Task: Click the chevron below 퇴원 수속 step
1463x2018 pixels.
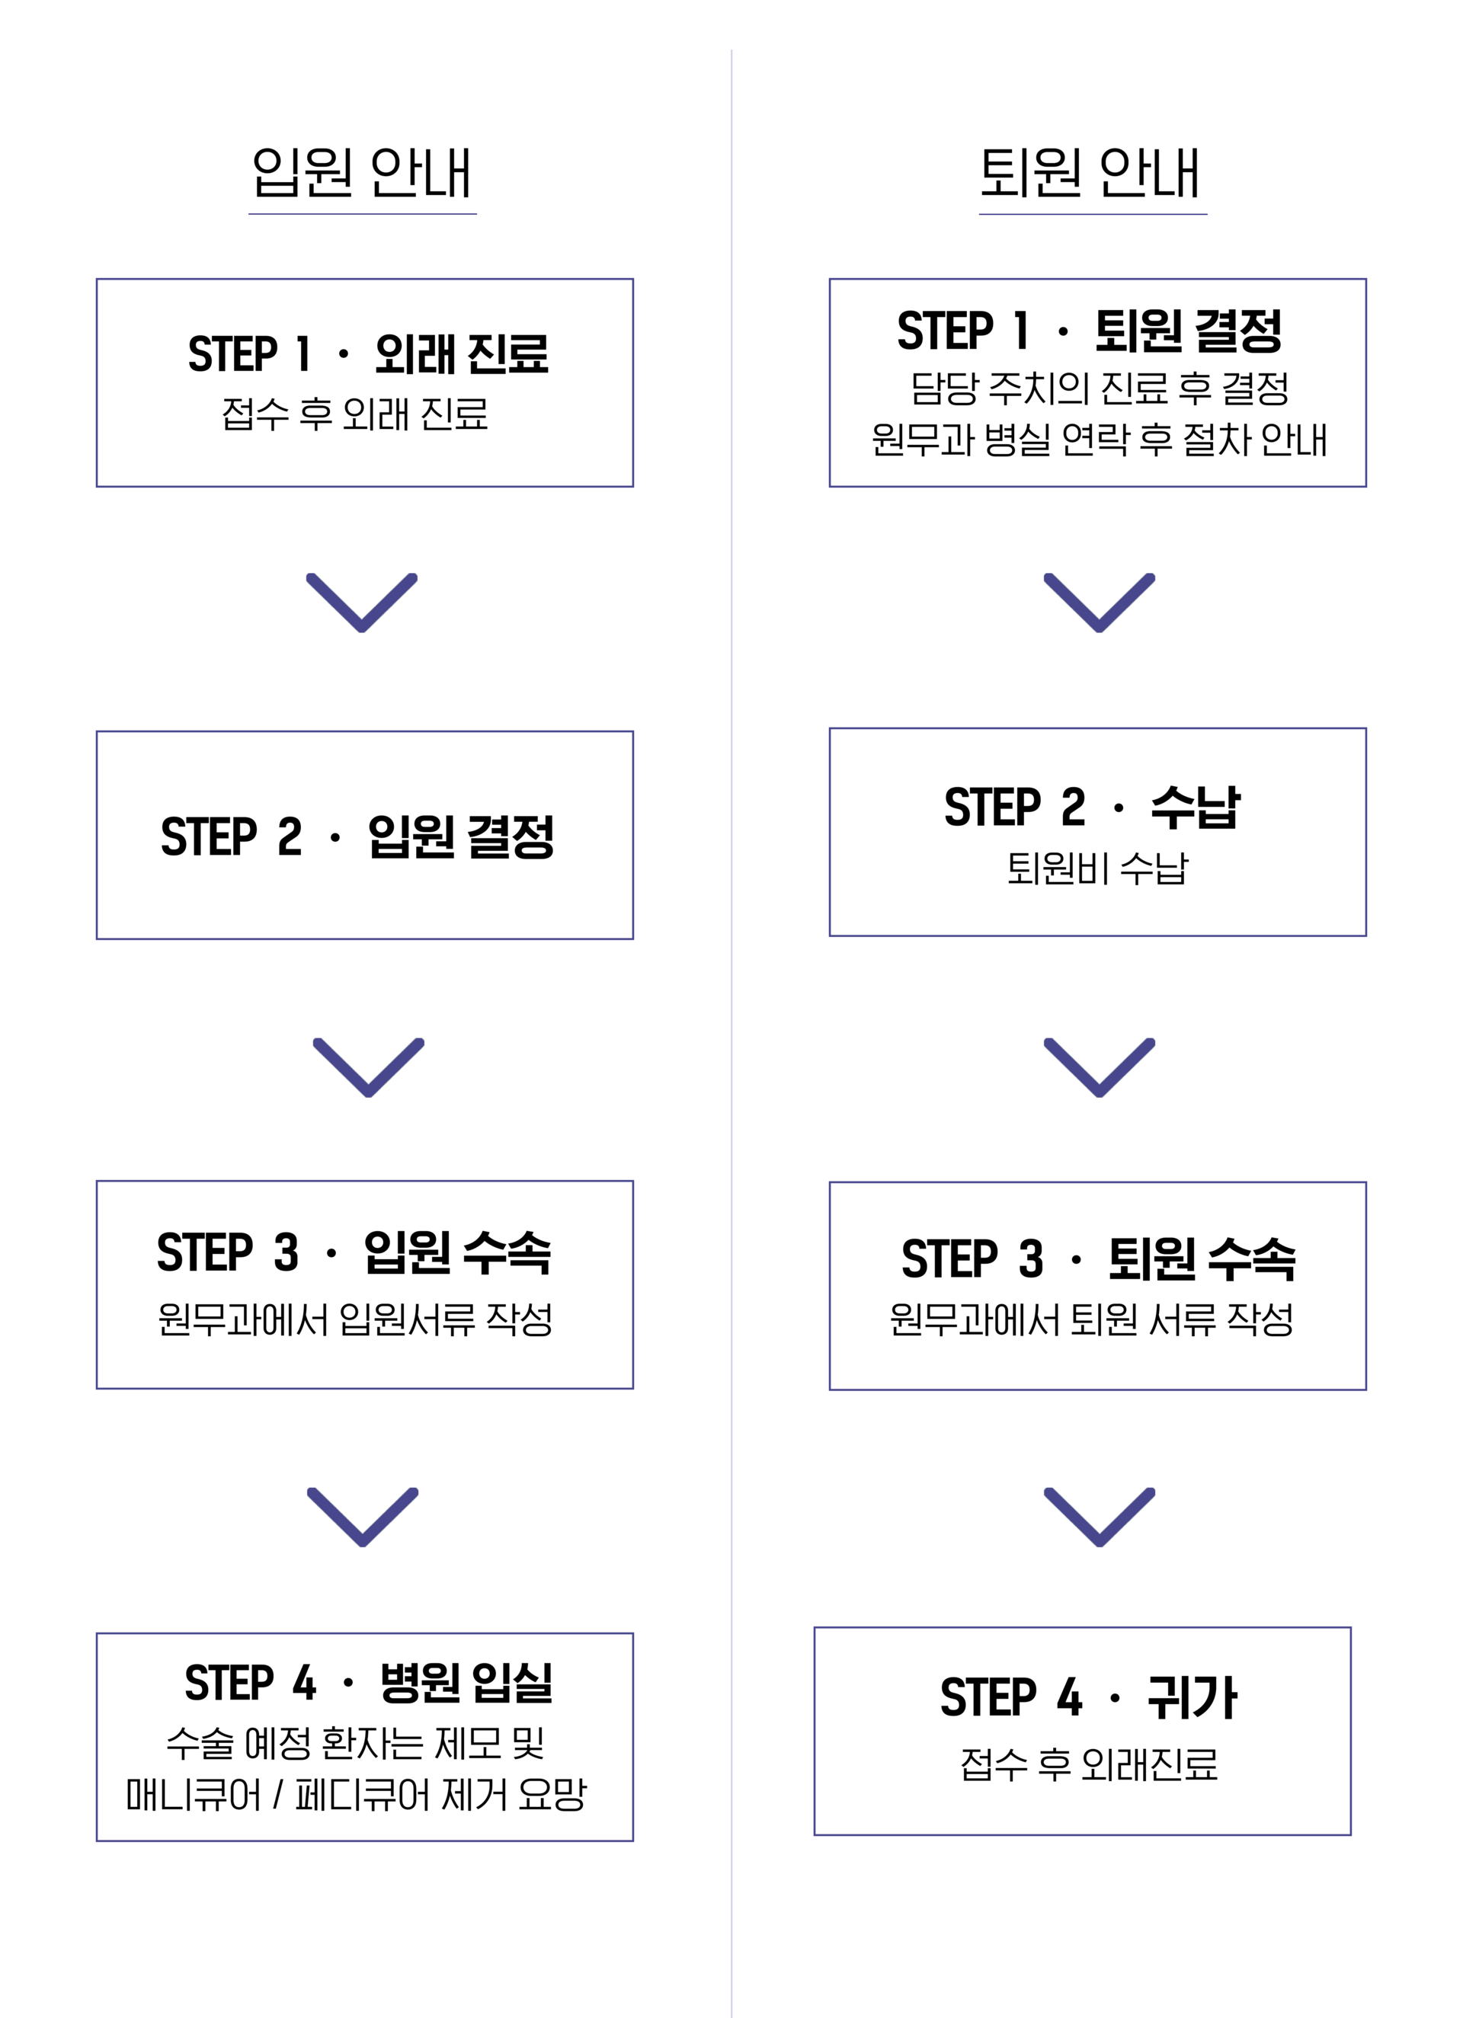Action: tap(1099, 1516)
